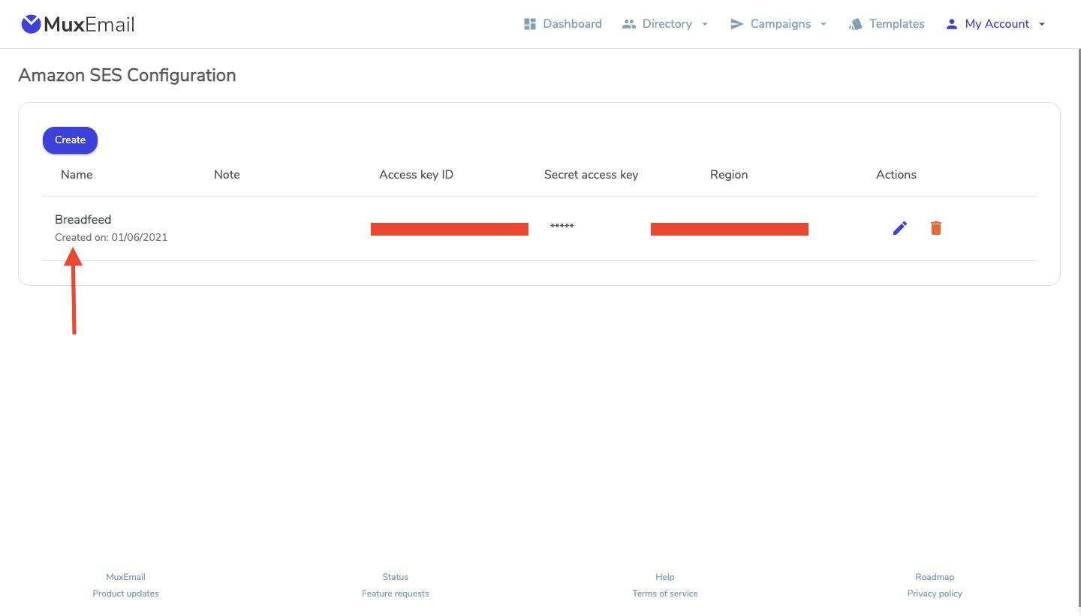
Task: Expand the My Account dropdown arrow
Action: click(1042, 24)
